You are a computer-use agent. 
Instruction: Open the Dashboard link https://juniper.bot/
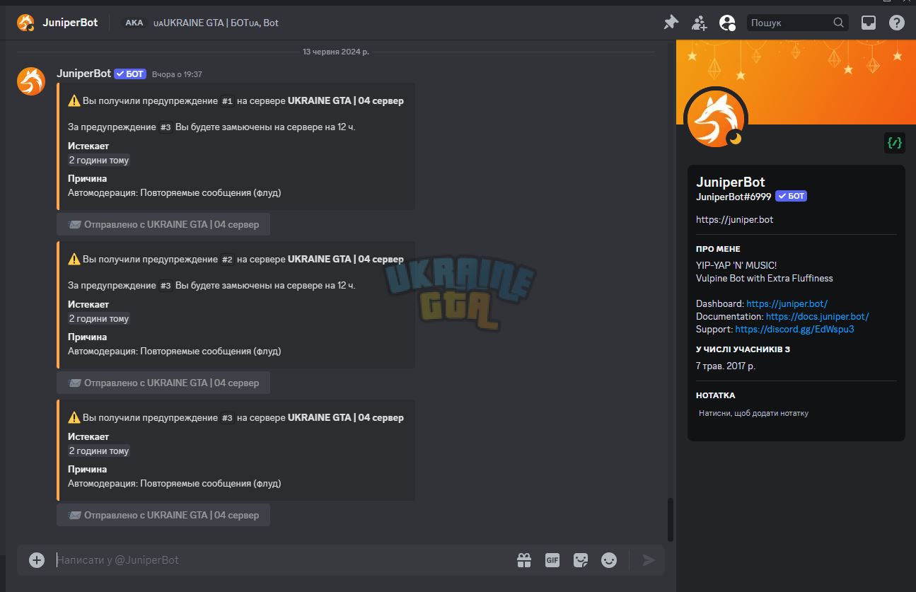(787, 303)
